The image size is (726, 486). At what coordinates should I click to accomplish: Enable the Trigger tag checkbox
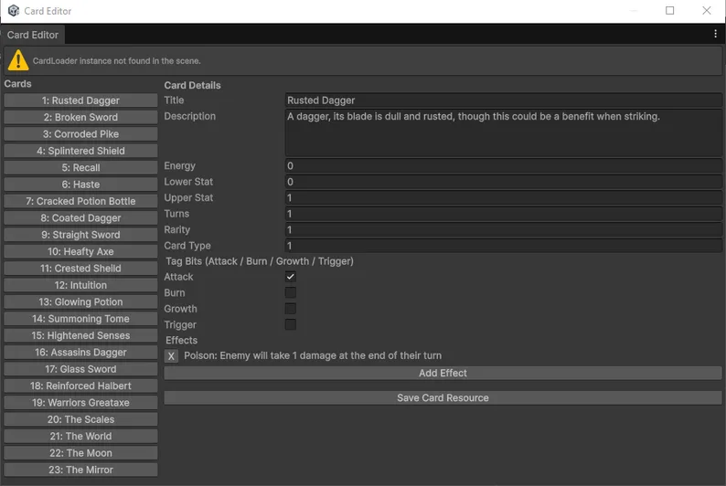(x=290, y=324)
